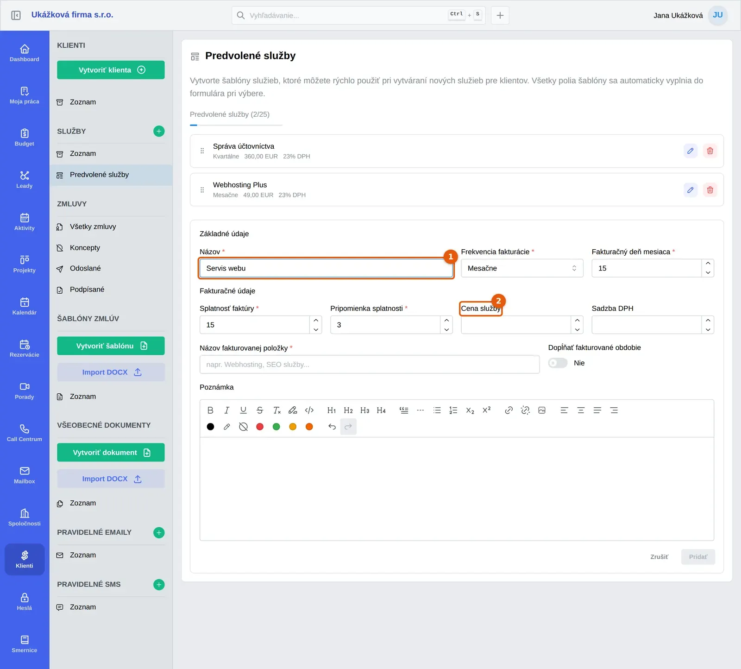Delete the Webhosting Plus service
Viewport: 741px width, 669px height.
point(710,190)
